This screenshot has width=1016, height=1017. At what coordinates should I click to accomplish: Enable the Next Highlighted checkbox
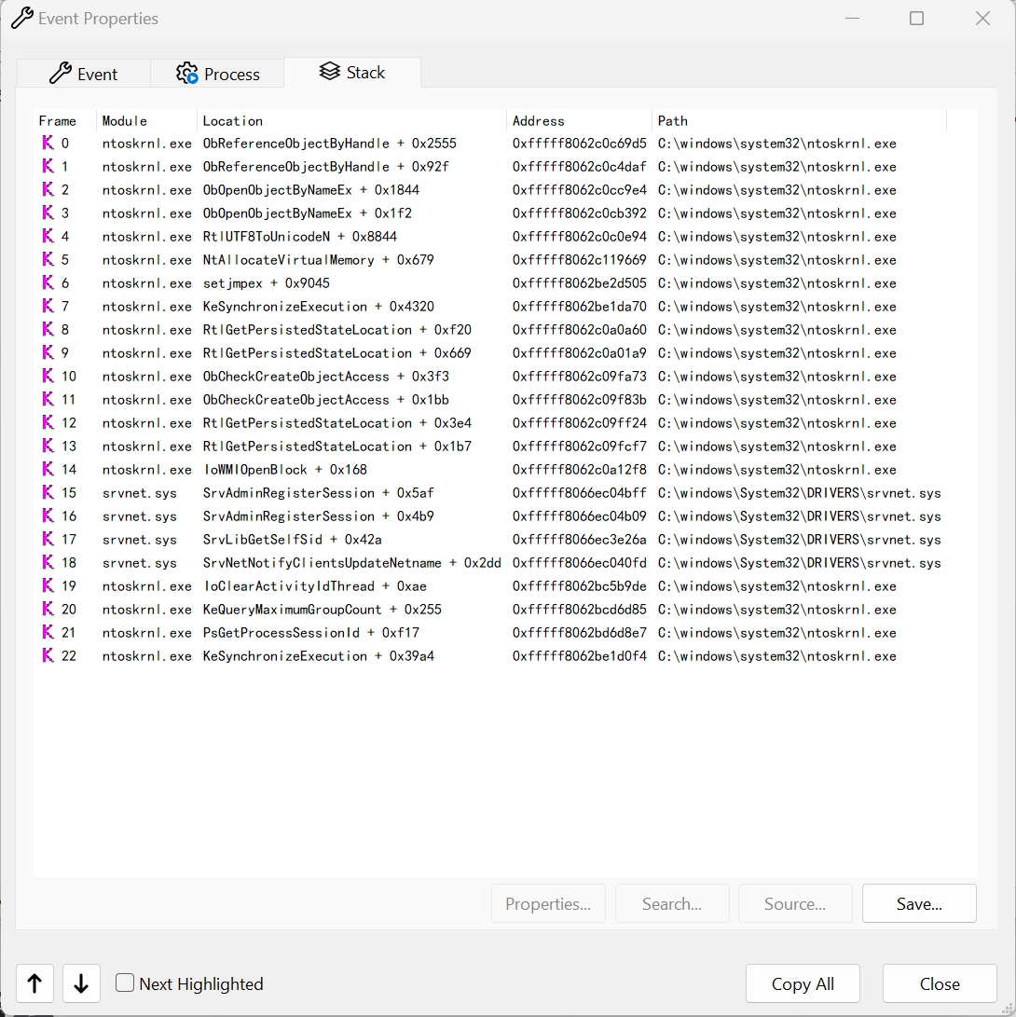(x=125, y=983)
